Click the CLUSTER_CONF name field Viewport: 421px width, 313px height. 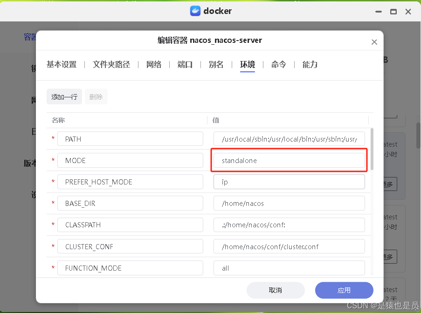(x=130, y=246)
